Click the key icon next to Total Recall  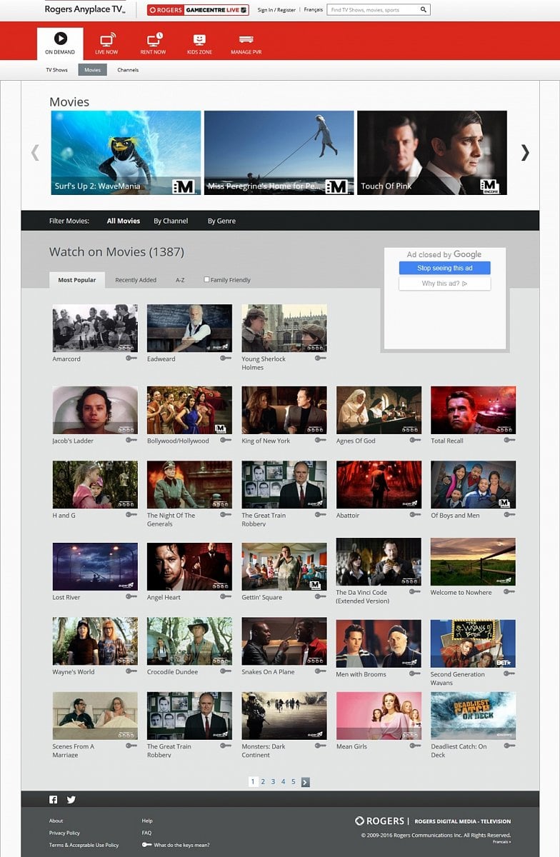(x=509, y=440)
